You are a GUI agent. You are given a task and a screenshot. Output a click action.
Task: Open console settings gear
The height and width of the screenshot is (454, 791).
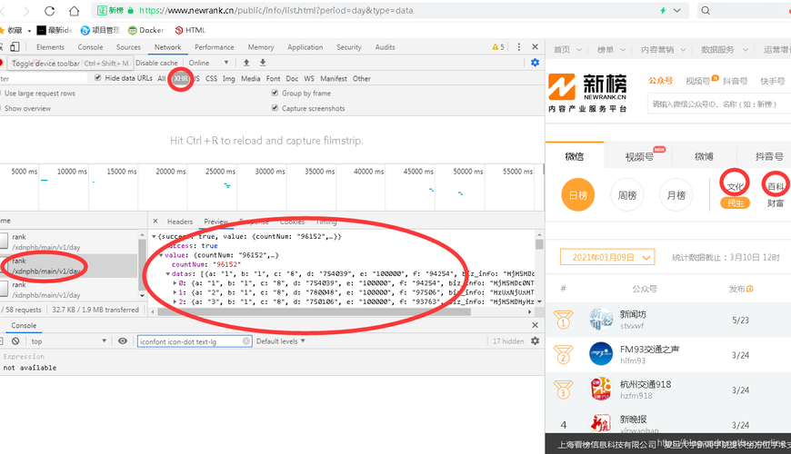(535, 341)
